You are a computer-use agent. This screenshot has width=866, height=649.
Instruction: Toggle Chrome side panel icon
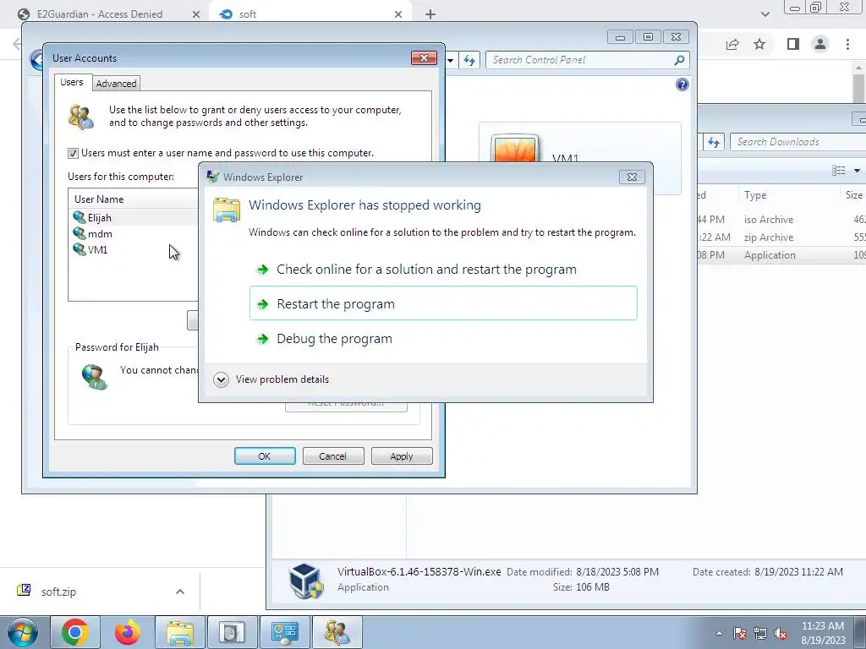click(793, 44)
